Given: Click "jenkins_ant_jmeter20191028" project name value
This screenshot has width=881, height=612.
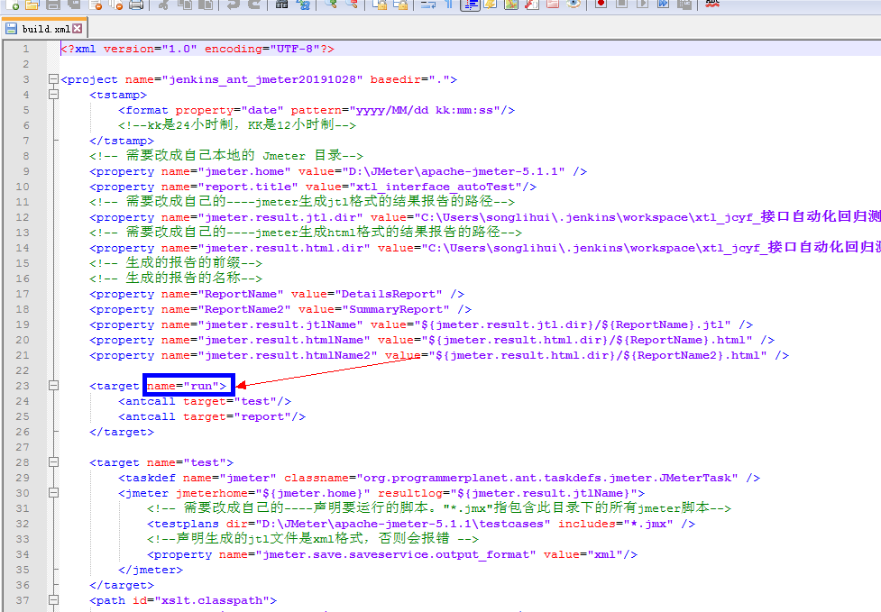Looking at the screenshot, I should 263,79.
